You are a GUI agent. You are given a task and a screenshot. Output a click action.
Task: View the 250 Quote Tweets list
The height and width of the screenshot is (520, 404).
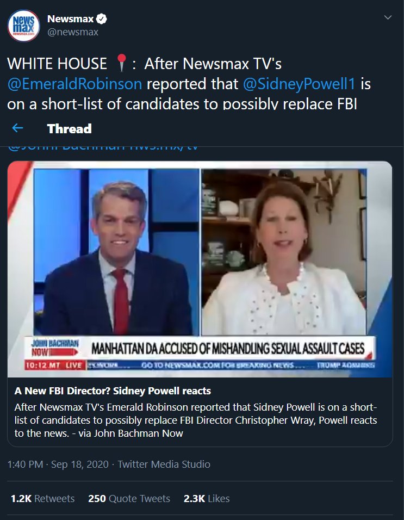(x=129, y=498)
